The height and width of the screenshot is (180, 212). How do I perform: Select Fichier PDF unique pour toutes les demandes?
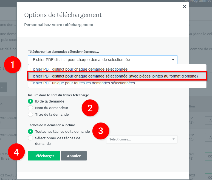point(83,83)
